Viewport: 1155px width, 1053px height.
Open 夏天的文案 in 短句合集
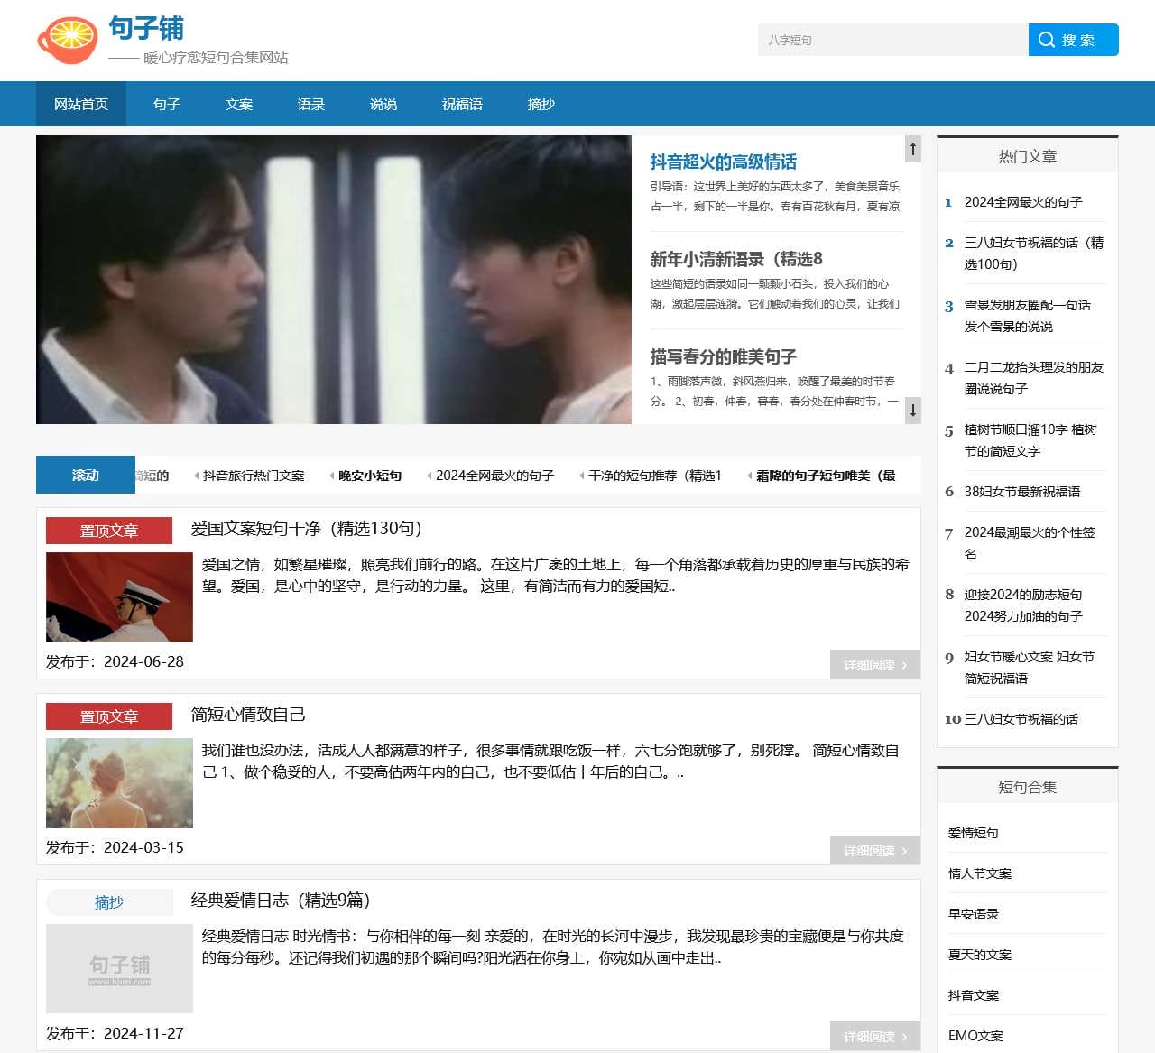pos(980,955)
